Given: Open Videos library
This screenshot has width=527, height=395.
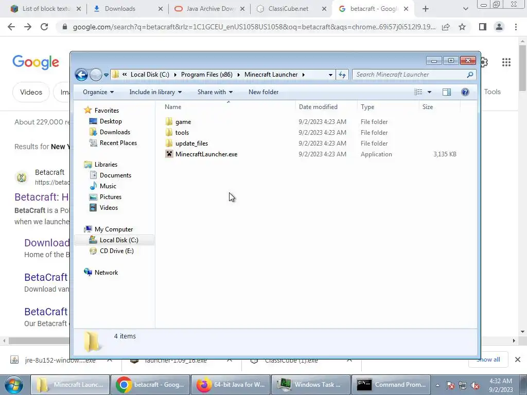Looking at the screenshot, I should pos(109,208).
